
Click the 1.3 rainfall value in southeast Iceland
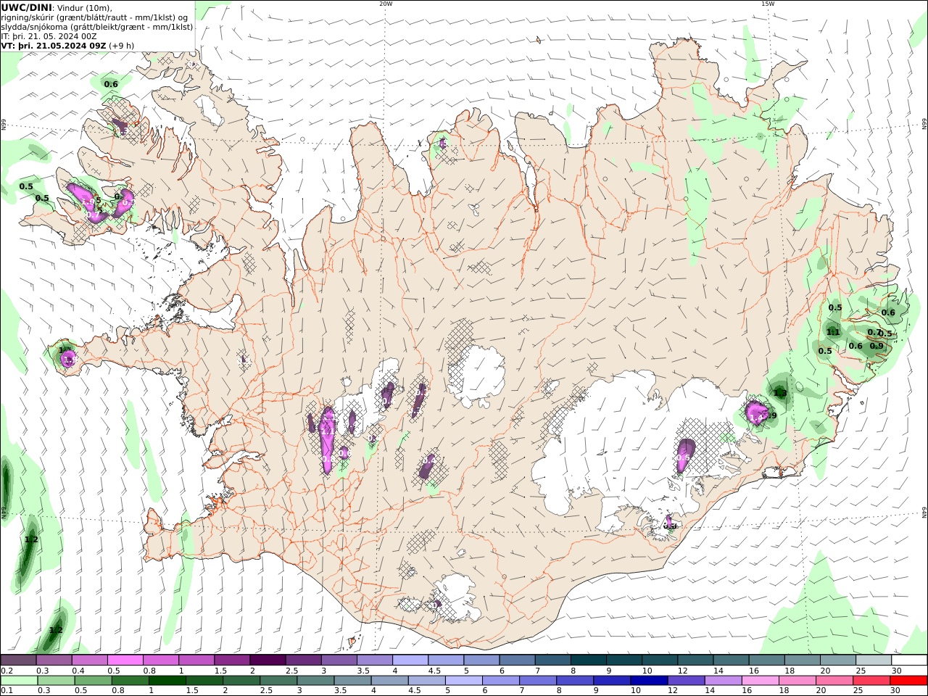[780, 393]
